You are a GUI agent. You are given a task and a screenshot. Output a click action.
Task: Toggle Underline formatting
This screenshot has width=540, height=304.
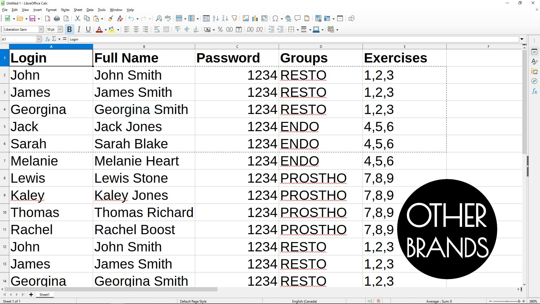88,30
